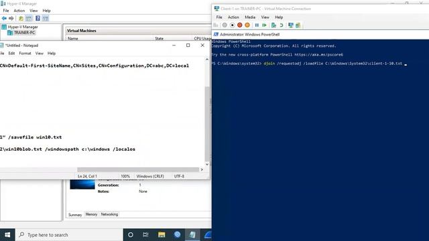This screenshot has width=429, height=241.
Task: Open Help menu in Virtual Machine Connection
Action: click(x=279, y=17)
